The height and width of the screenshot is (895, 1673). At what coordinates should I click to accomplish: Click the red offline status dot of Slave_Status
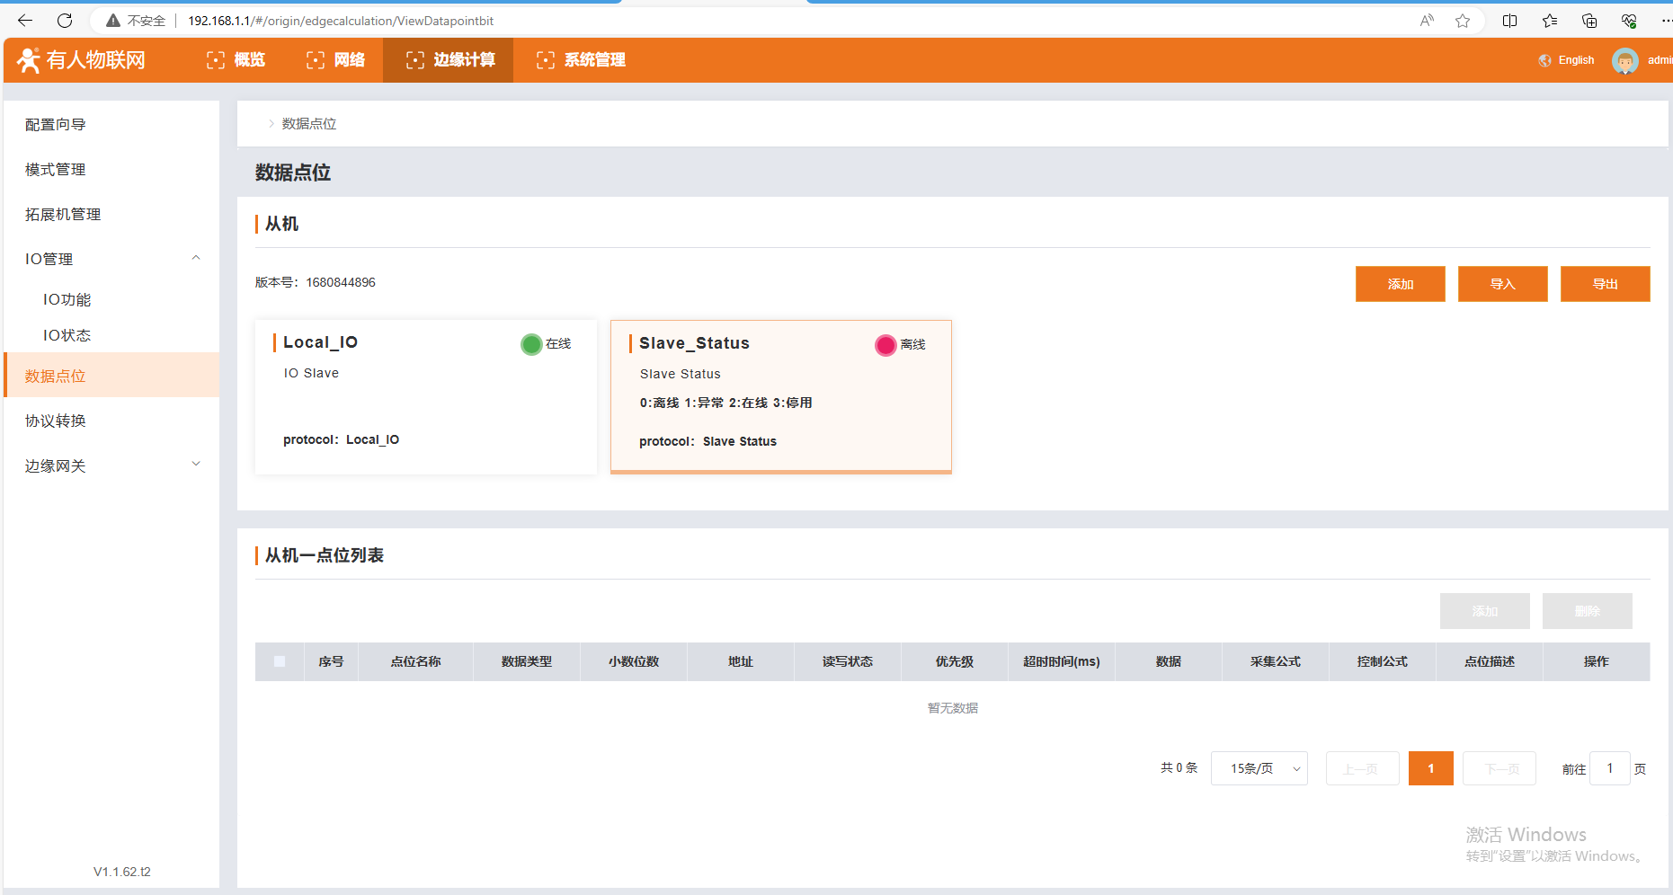885,345
